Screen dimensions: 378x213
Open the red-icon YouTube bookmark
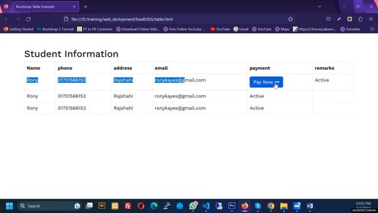pos(220,29)
